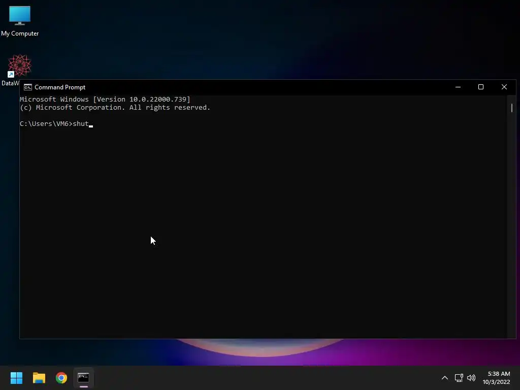Launch File Explorer from the taskbar
The height and width of the screenshot is (390, 520).
coord(39,378)
